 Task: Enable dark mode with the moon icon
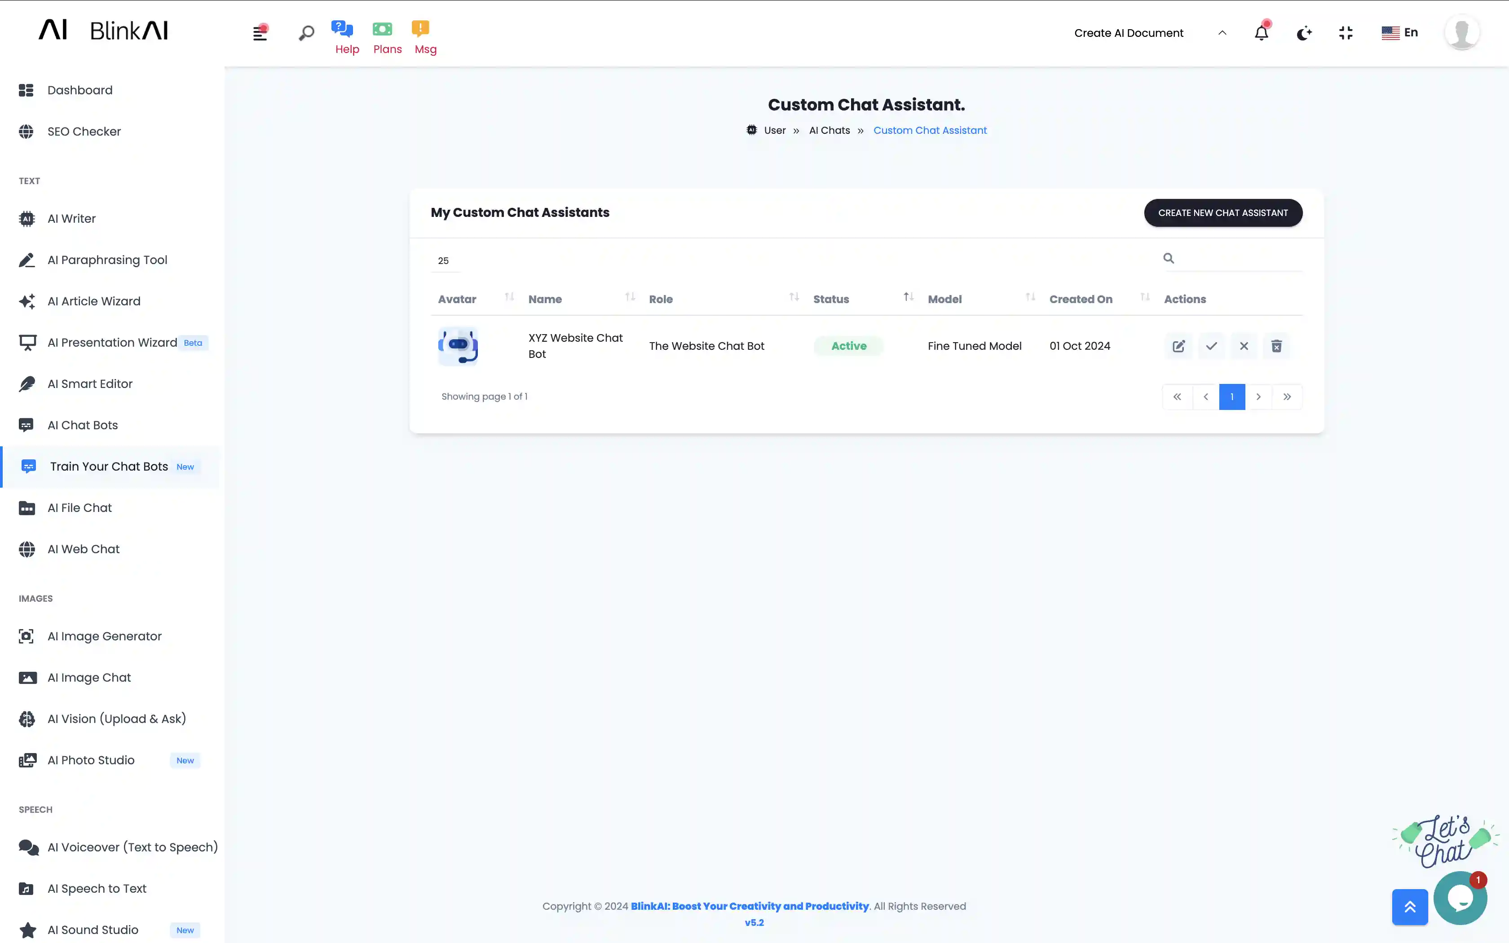(x=1304, y=32)
